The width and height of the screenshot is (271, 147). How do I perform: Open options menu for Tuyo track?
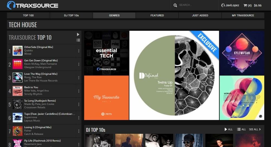pyautogui.click(x=79, y=118)
